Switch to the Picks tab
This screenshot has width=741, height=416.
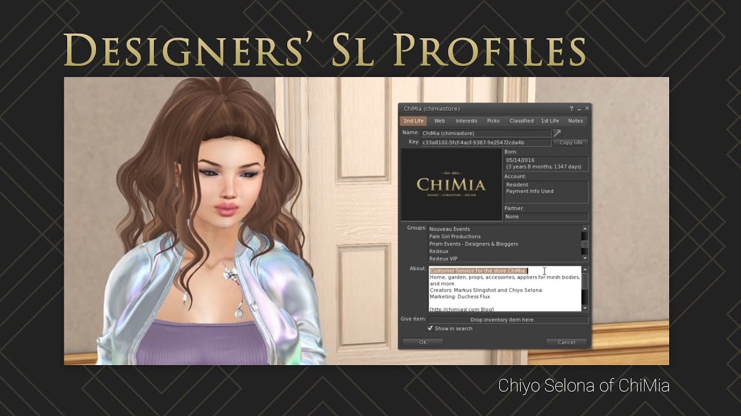point(493,121)
